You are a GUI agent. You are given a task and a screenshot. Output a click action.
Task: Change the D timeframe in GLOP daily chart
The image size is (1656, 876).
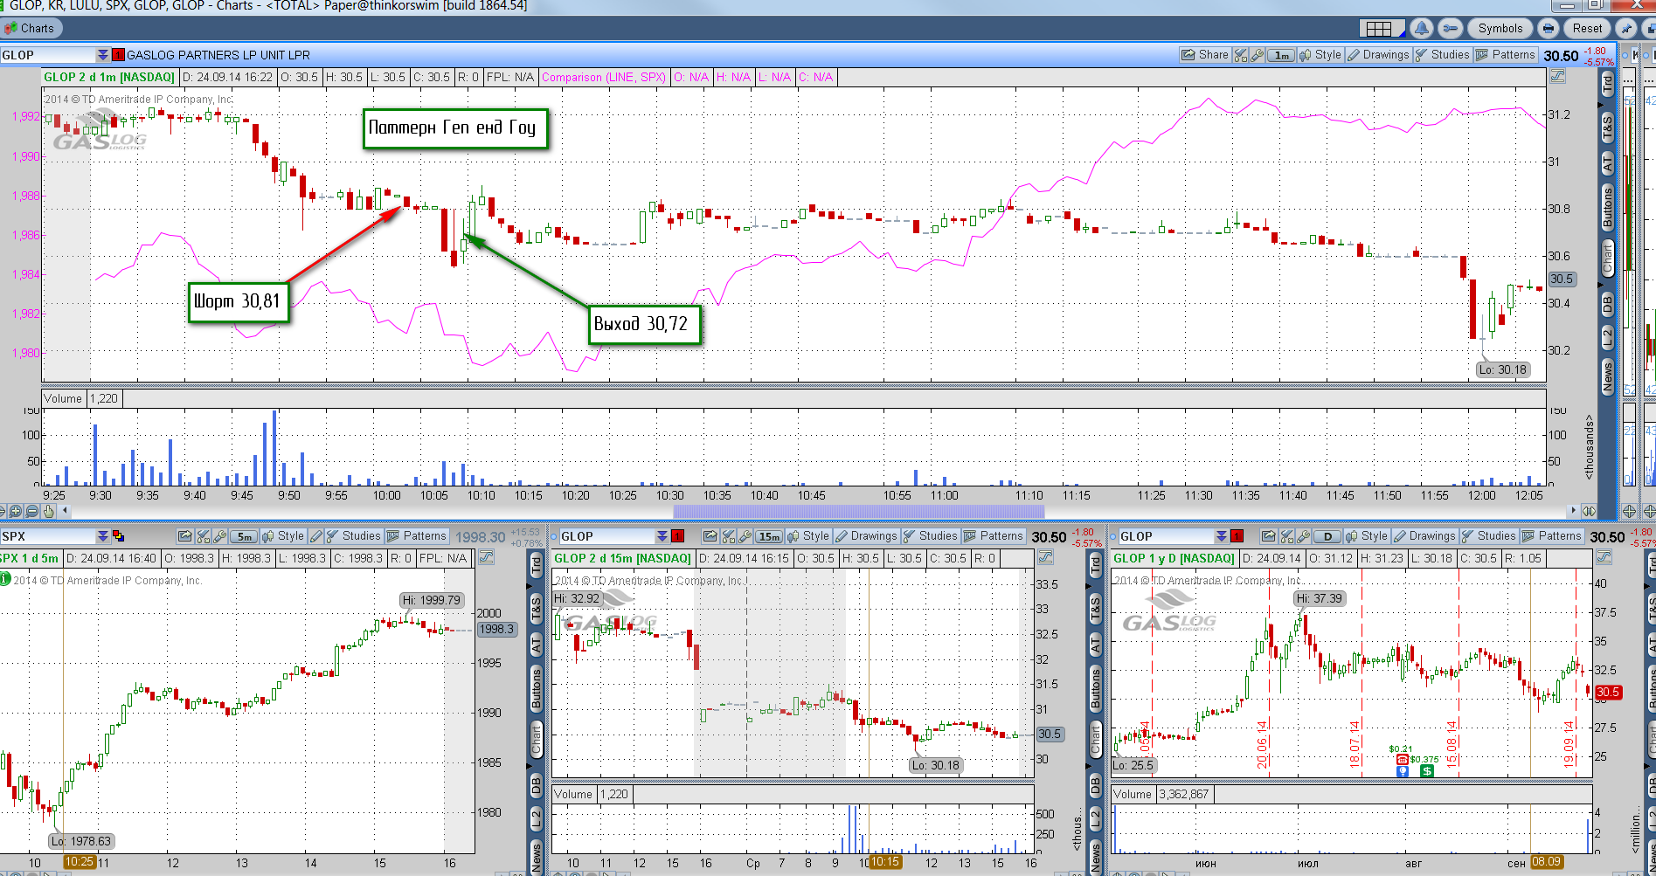coord(1328,536)
